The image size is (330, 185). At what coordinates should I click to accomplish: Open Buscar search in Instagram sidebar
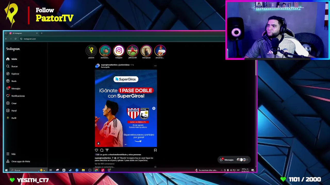click(x=12, y=66)
